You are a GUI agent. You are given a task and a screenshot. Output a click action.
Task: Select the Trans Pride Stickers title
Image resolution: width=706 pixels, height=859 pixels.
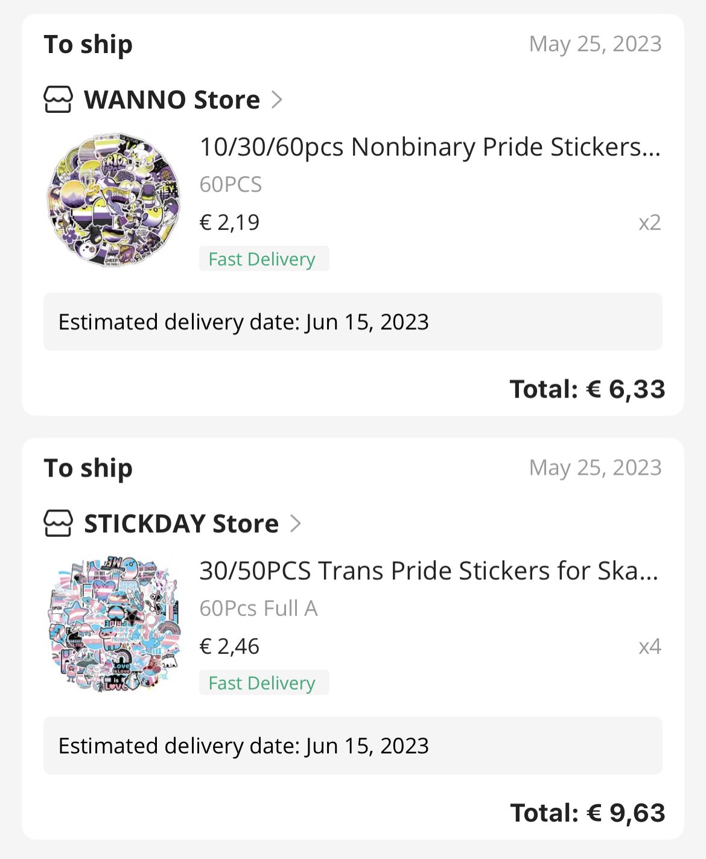pyautogui.click(x=428, y=571)
